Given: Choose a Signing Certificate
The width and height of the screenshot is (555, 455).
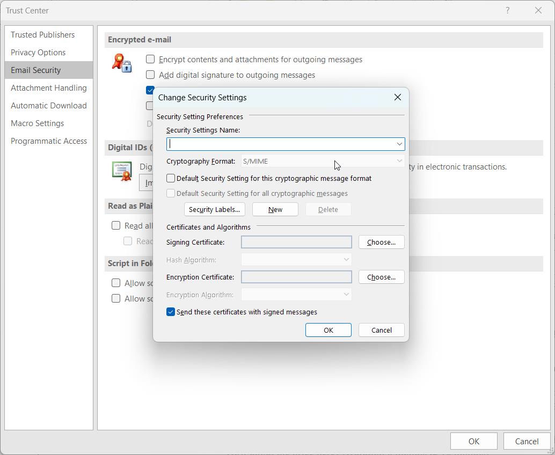Looking at the screenshot, I should click(x=381, y=242).
